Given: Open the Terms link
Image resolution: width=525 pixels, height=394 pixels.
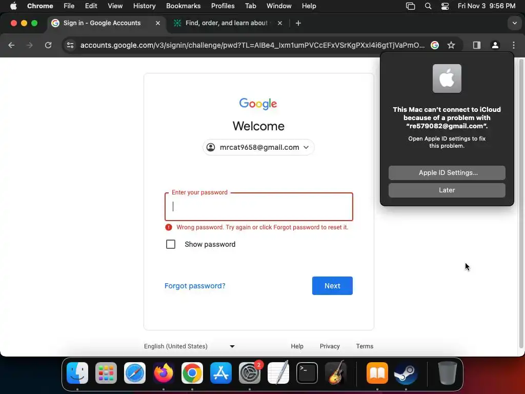Looking at the screenshot, I should coord(365,346).
